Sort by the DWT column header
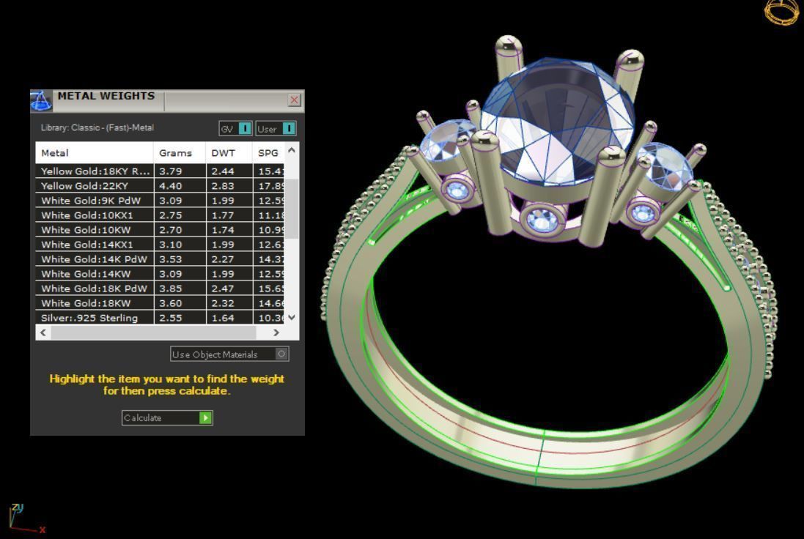The height and width of the screenshot is (539, 804). tap(229, 152)
